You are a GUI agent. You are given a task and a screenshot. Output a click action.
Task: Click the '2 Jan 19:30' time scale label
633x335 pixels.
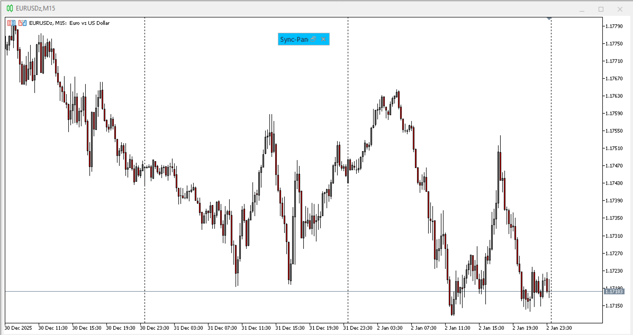coord(526,328)
